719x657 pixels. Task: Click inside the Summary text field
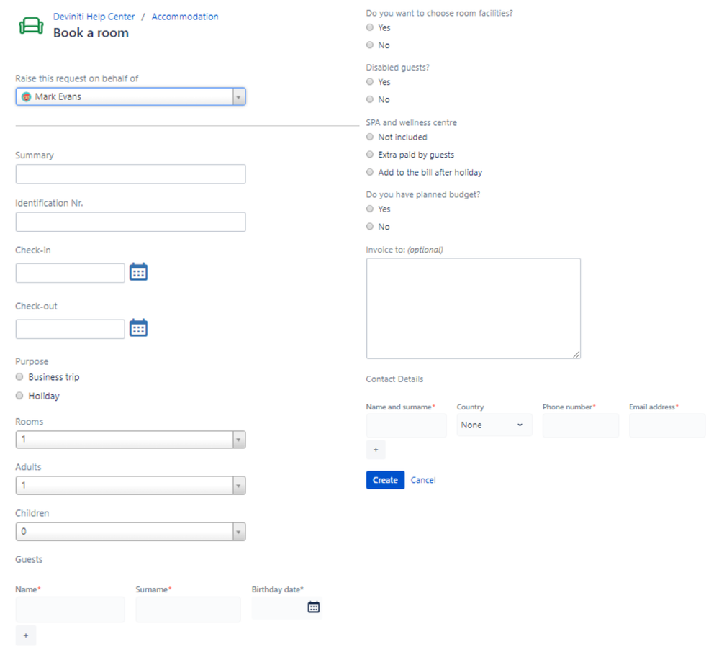pos(130,173)
